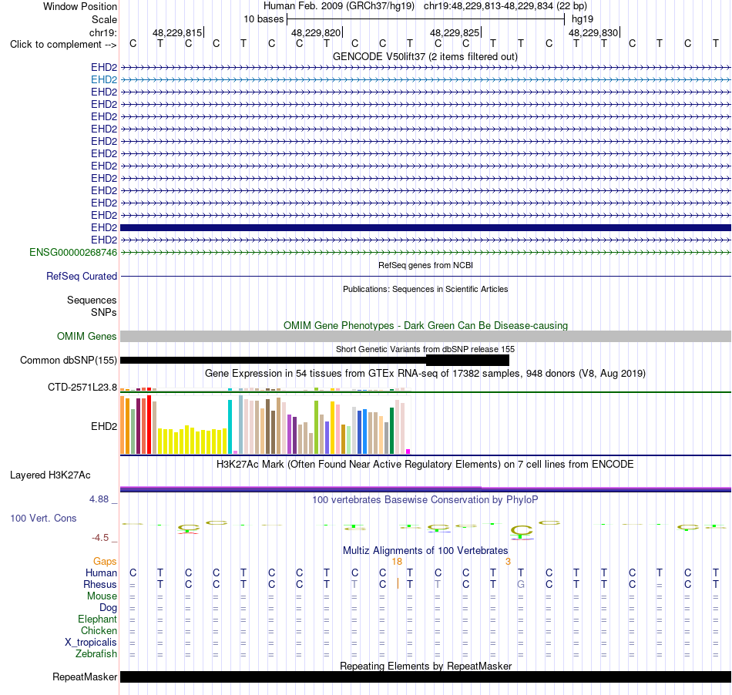Click the 48,229,825 position label
This screenshot has height=695, width=732.
[x=455, y=32]
